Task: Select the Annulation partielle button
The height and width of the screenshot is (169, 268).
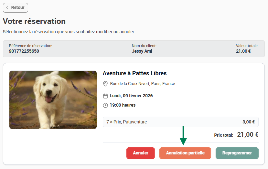Action: (x=185, y=153)
